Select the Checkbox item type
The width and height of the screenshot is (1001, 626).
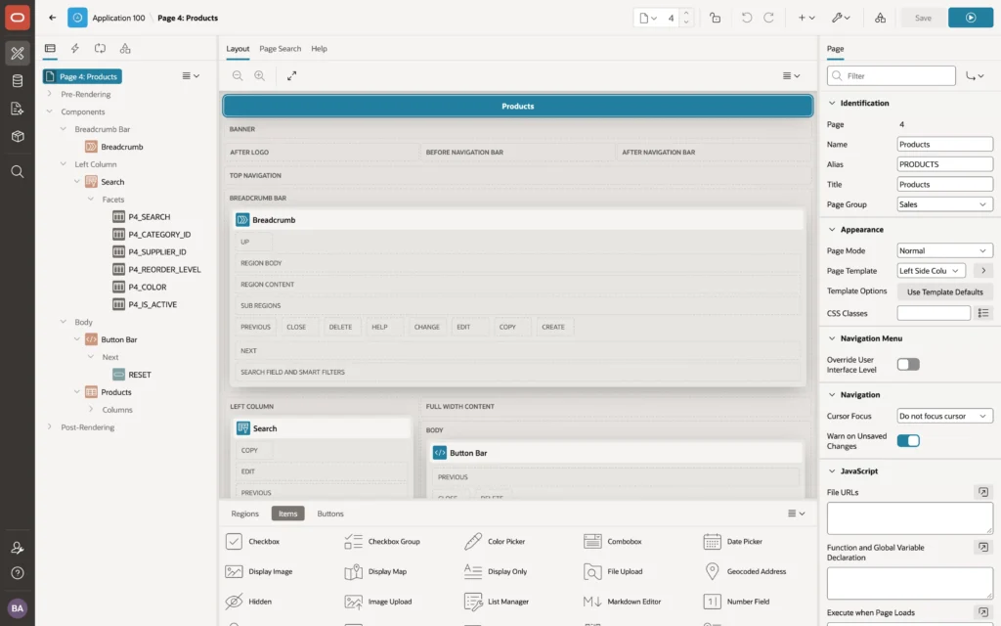pyautogui.click(x=253, y=542)
